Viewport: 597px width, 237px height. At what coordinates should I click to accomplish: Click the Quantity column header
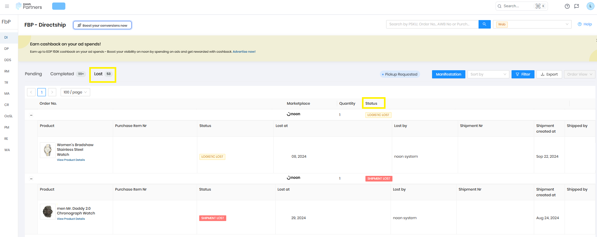[x=347, y=103]
